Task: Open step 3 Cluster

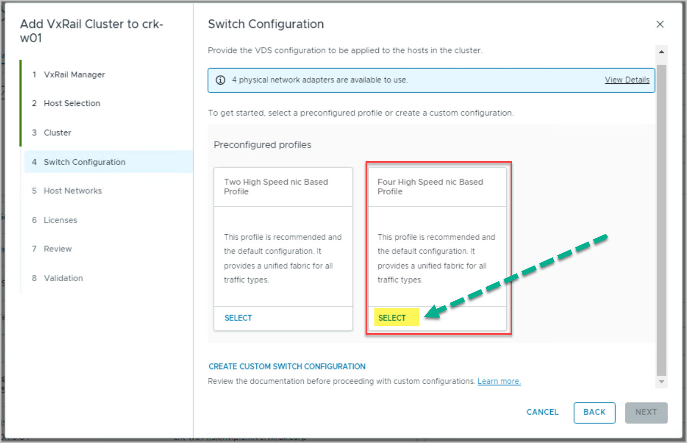Action: (57, 133)
